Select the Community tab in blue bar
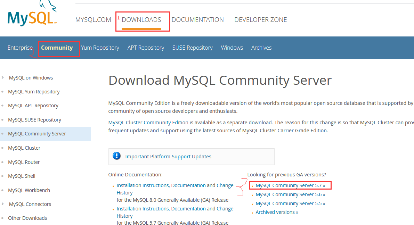 57,48
